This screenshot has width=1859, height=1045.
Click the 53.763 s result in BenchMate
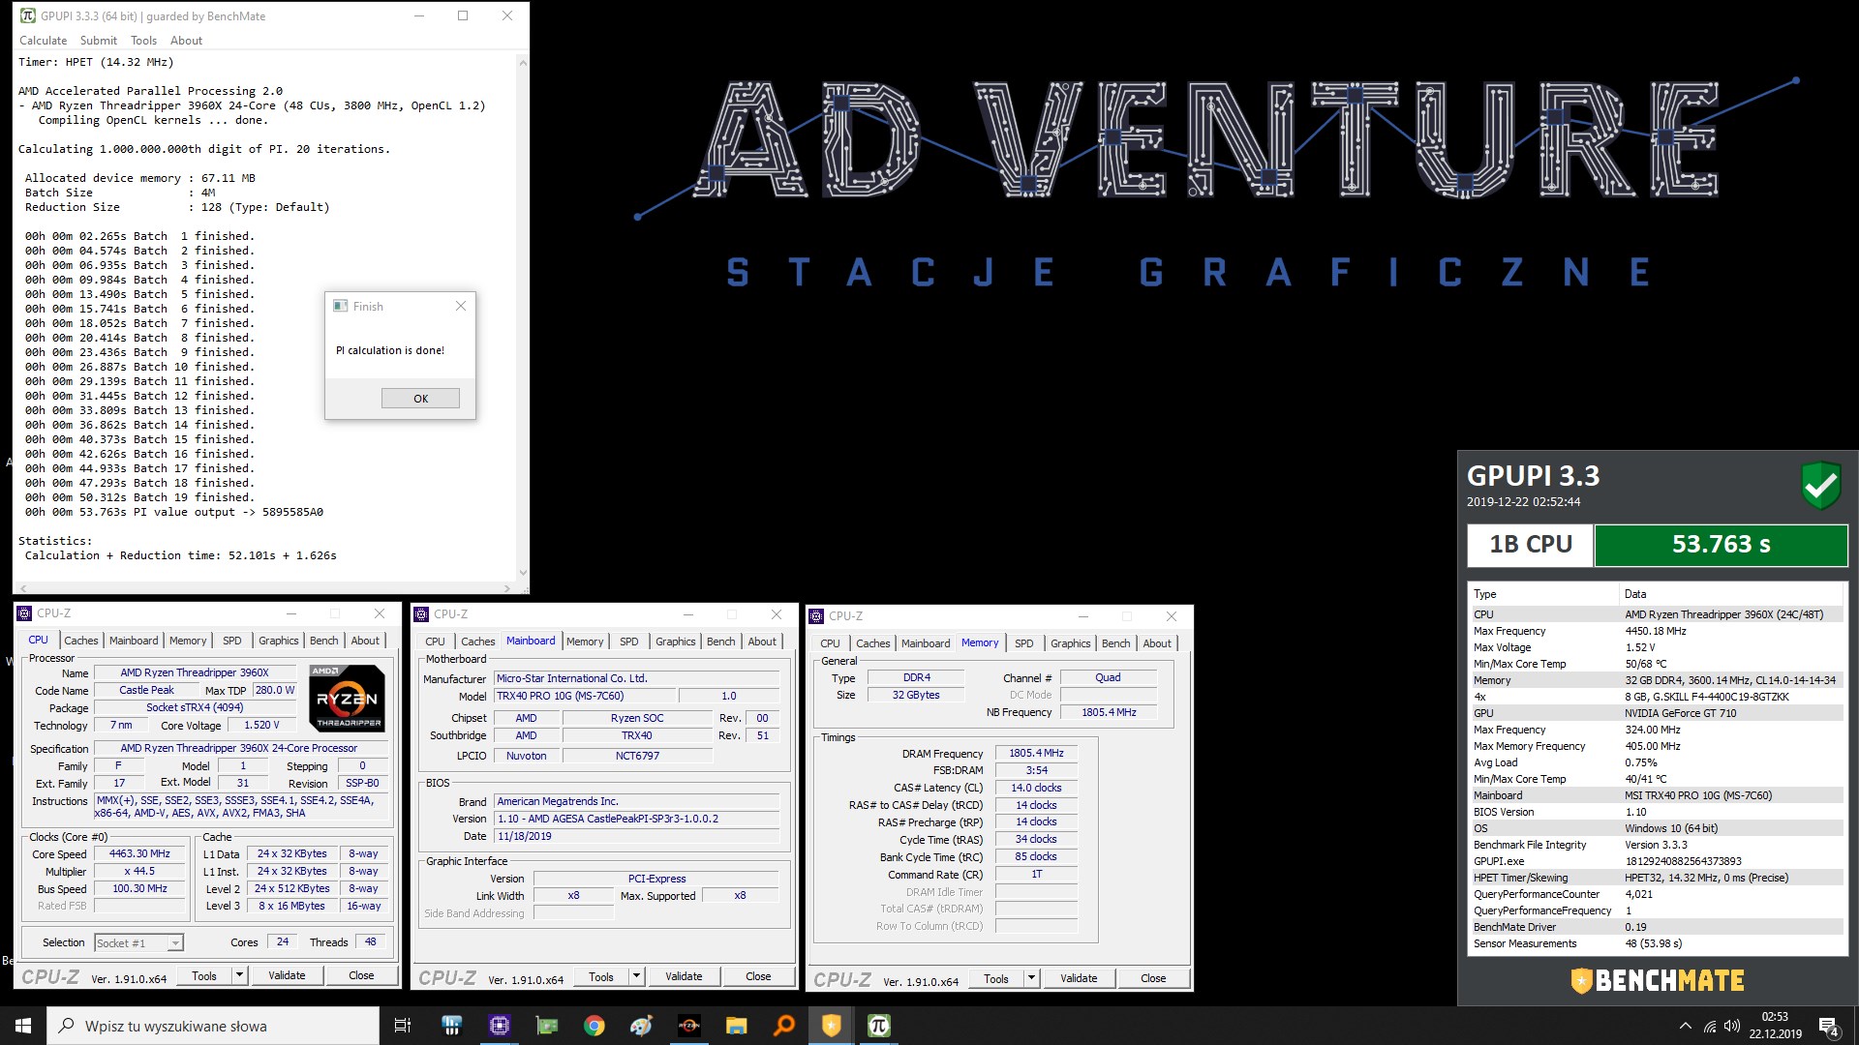point(1721,545)
